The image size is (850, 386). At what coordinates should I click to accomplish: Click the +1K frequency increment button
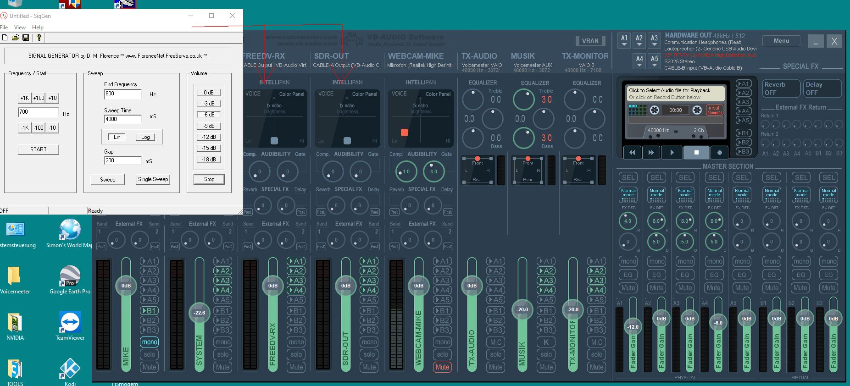(25, 98)
